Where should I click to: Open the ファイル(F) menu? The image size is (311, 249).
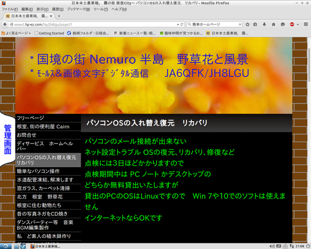pos(10,9)
